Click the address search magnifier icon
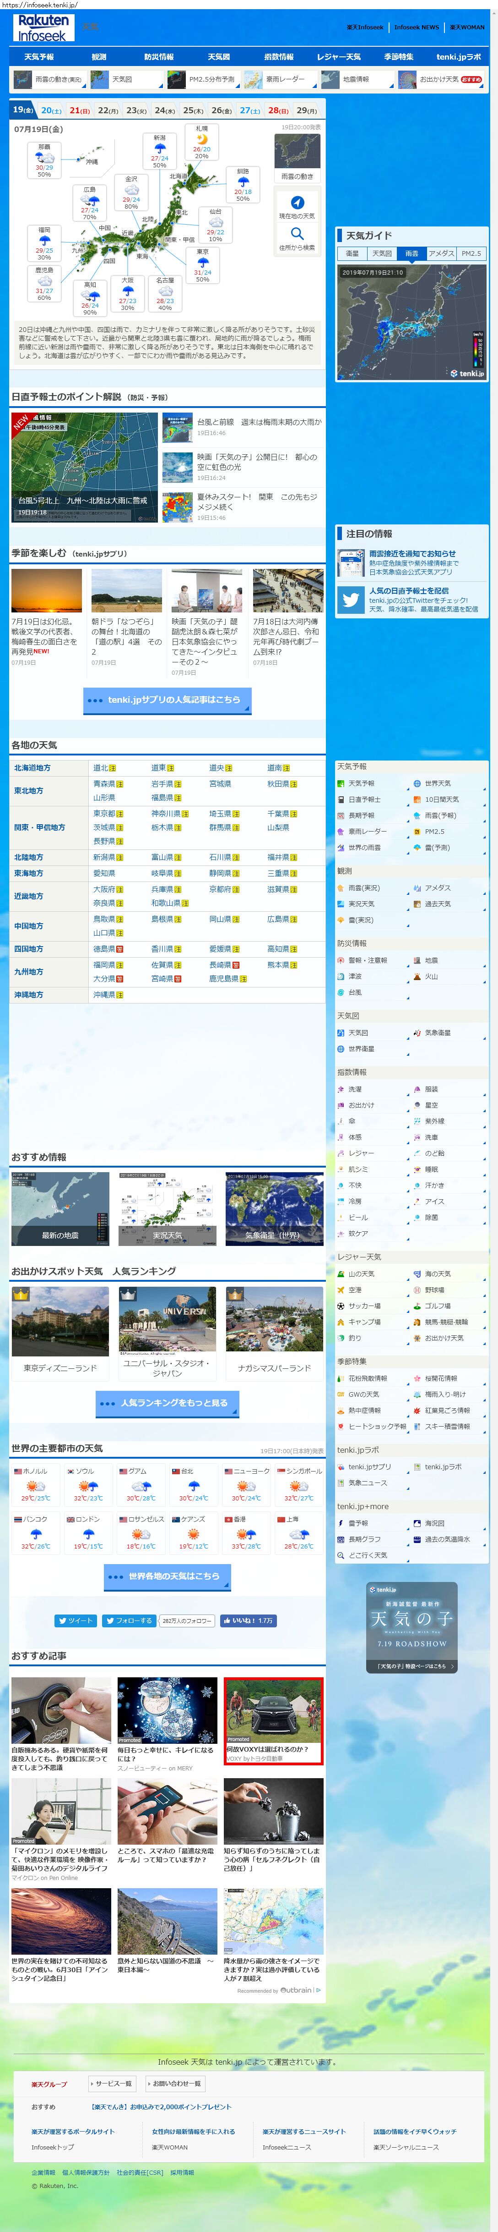Screen dimensions: 498x2232 pos(297,233)
